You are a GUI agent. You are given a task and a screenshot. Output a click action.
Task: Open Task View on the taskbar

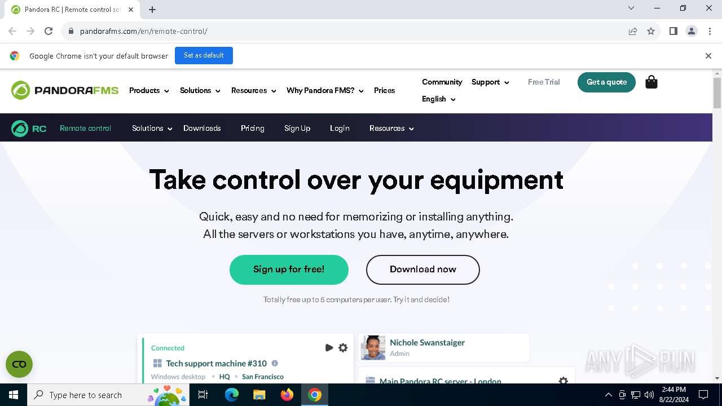coord(203,395)
